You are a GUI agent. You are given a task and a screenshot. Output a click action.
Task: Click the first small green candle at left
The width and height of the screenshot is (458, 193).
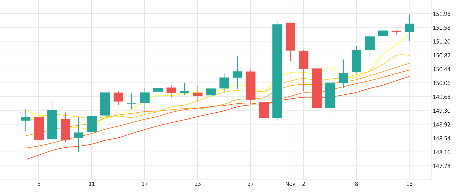coord(26,119)
